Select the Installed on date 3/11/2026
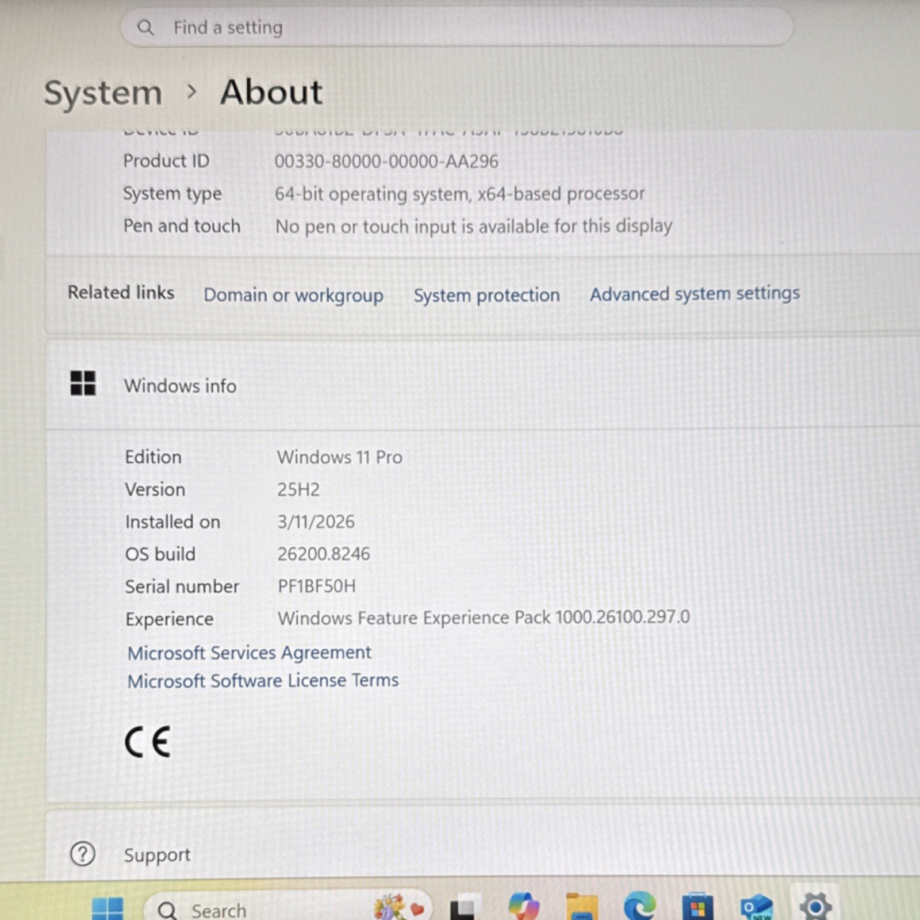The image size is (920, 920). [316, 522]
